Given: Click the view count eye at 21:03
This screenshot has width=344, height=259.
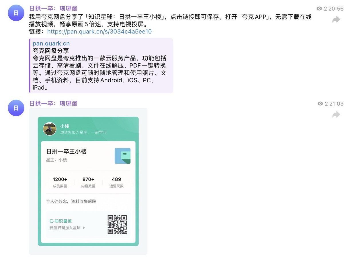Looking at the screenshot, I should (x=320, y=104).
